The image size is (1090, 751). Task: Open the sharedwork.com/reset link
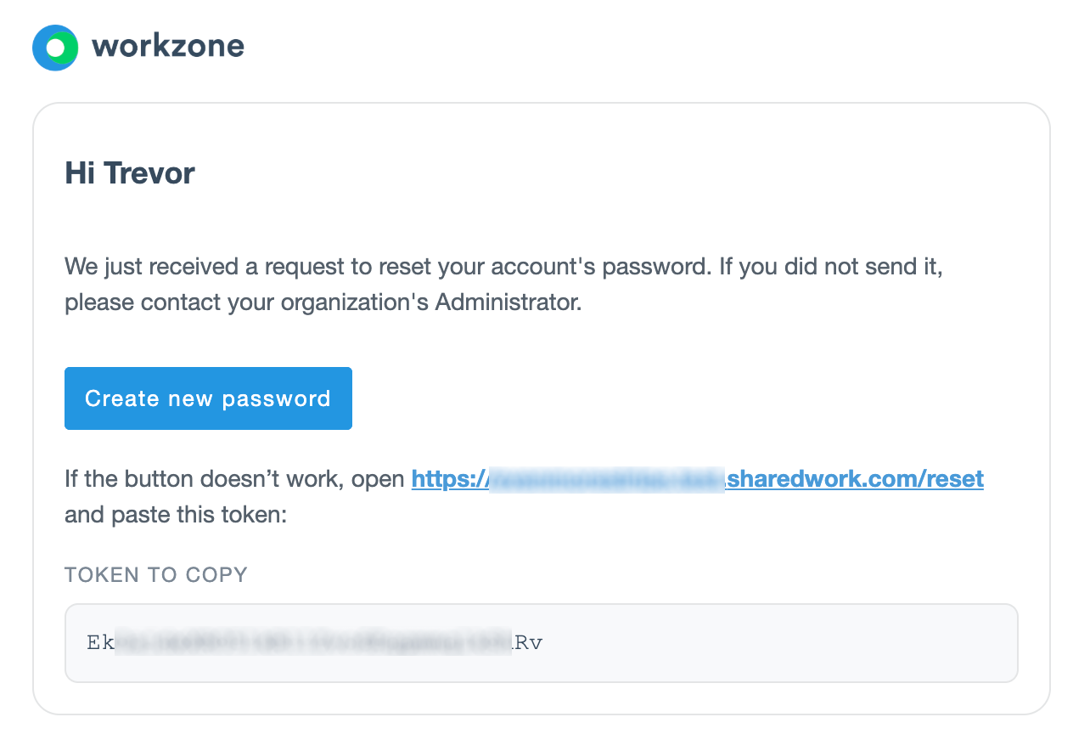pyautogui.click(x=856, y=479)
